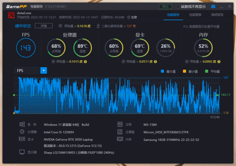Click the camera screenshot icon
236x166 pixels.
click(x=213, y=6)
